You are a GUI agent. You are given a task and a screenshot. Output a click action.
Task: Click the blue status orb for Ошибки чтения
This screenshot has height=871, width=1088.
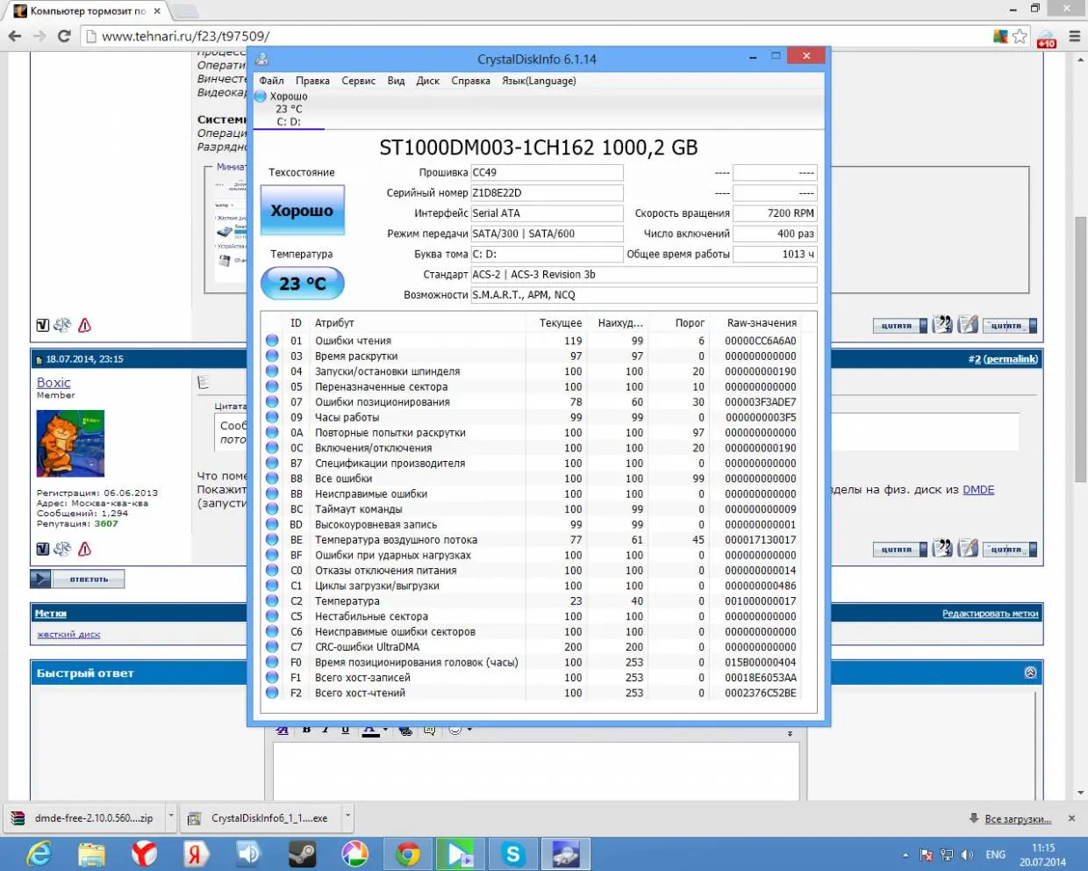[x=272, y=341]
